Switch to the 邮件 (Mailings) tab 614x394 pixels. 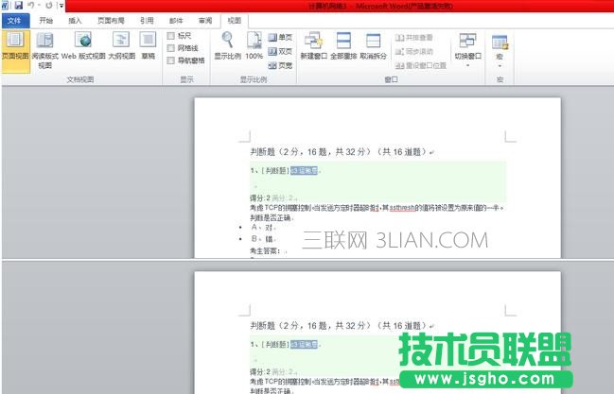click(176, 21)
